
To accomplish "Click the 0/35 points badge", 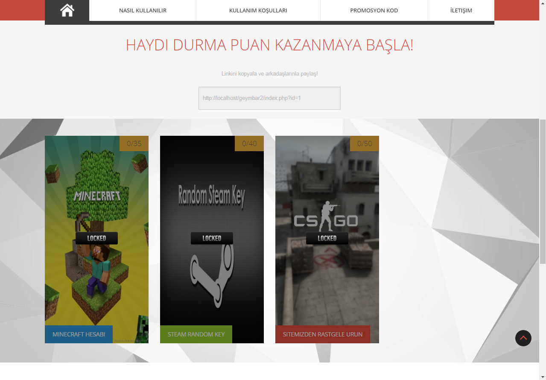I will coord(134,143).
